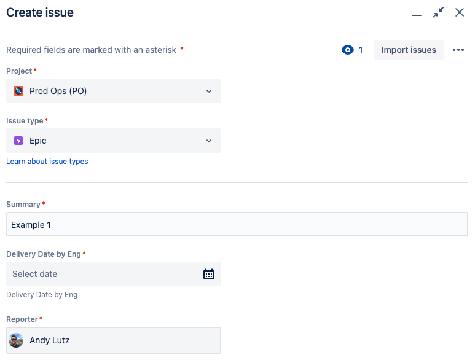The image size is (475, 363).
Task: Click the calendar icon in the date field
Action: (209, 274)
